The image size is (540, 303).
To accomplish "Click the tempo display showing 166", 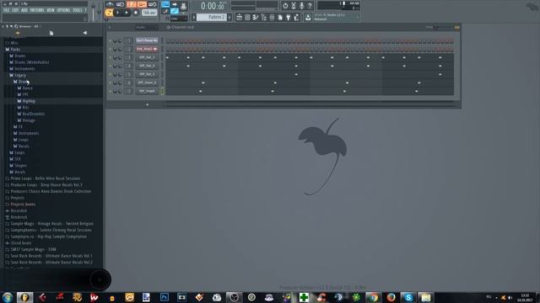I will 149,13.
